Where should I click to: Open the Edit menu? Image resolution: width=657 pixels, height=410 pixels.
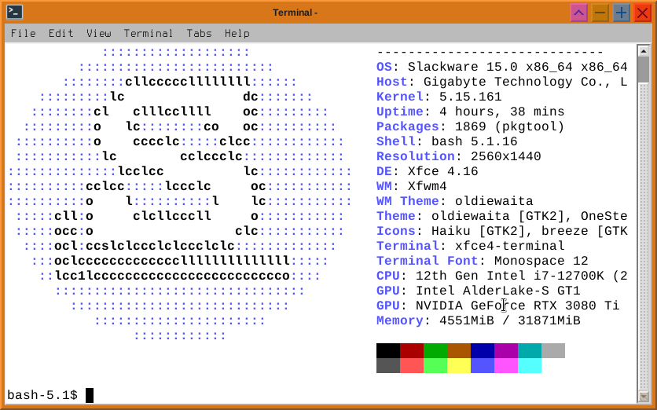(61, 34)
